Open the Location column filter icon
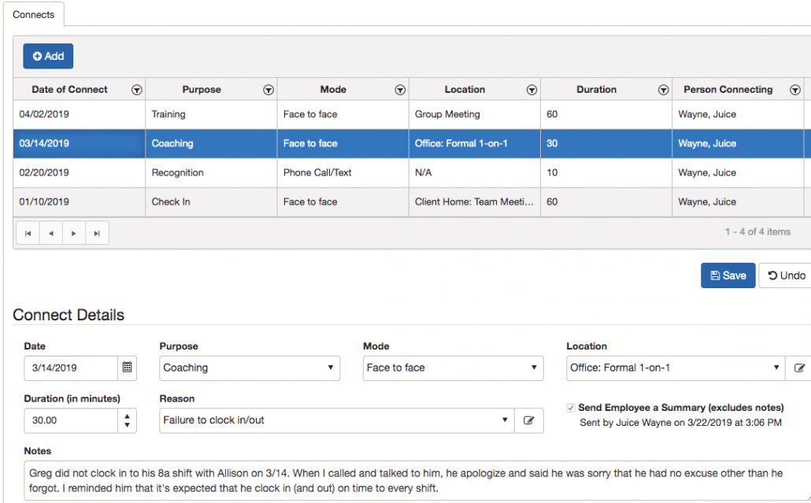The width and height of the screenshot is (811, 503). [531, 90]
